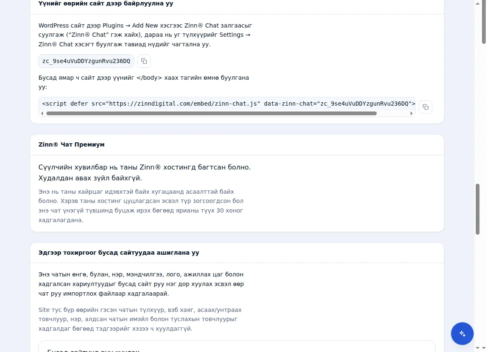Image resolution: width=487 pixels, height=352 pixels.
Task: Copy the chat key zc_9se4uVuDDYzgunRvu236DQ
Action: pyautogui.click(x=144, y=61)
